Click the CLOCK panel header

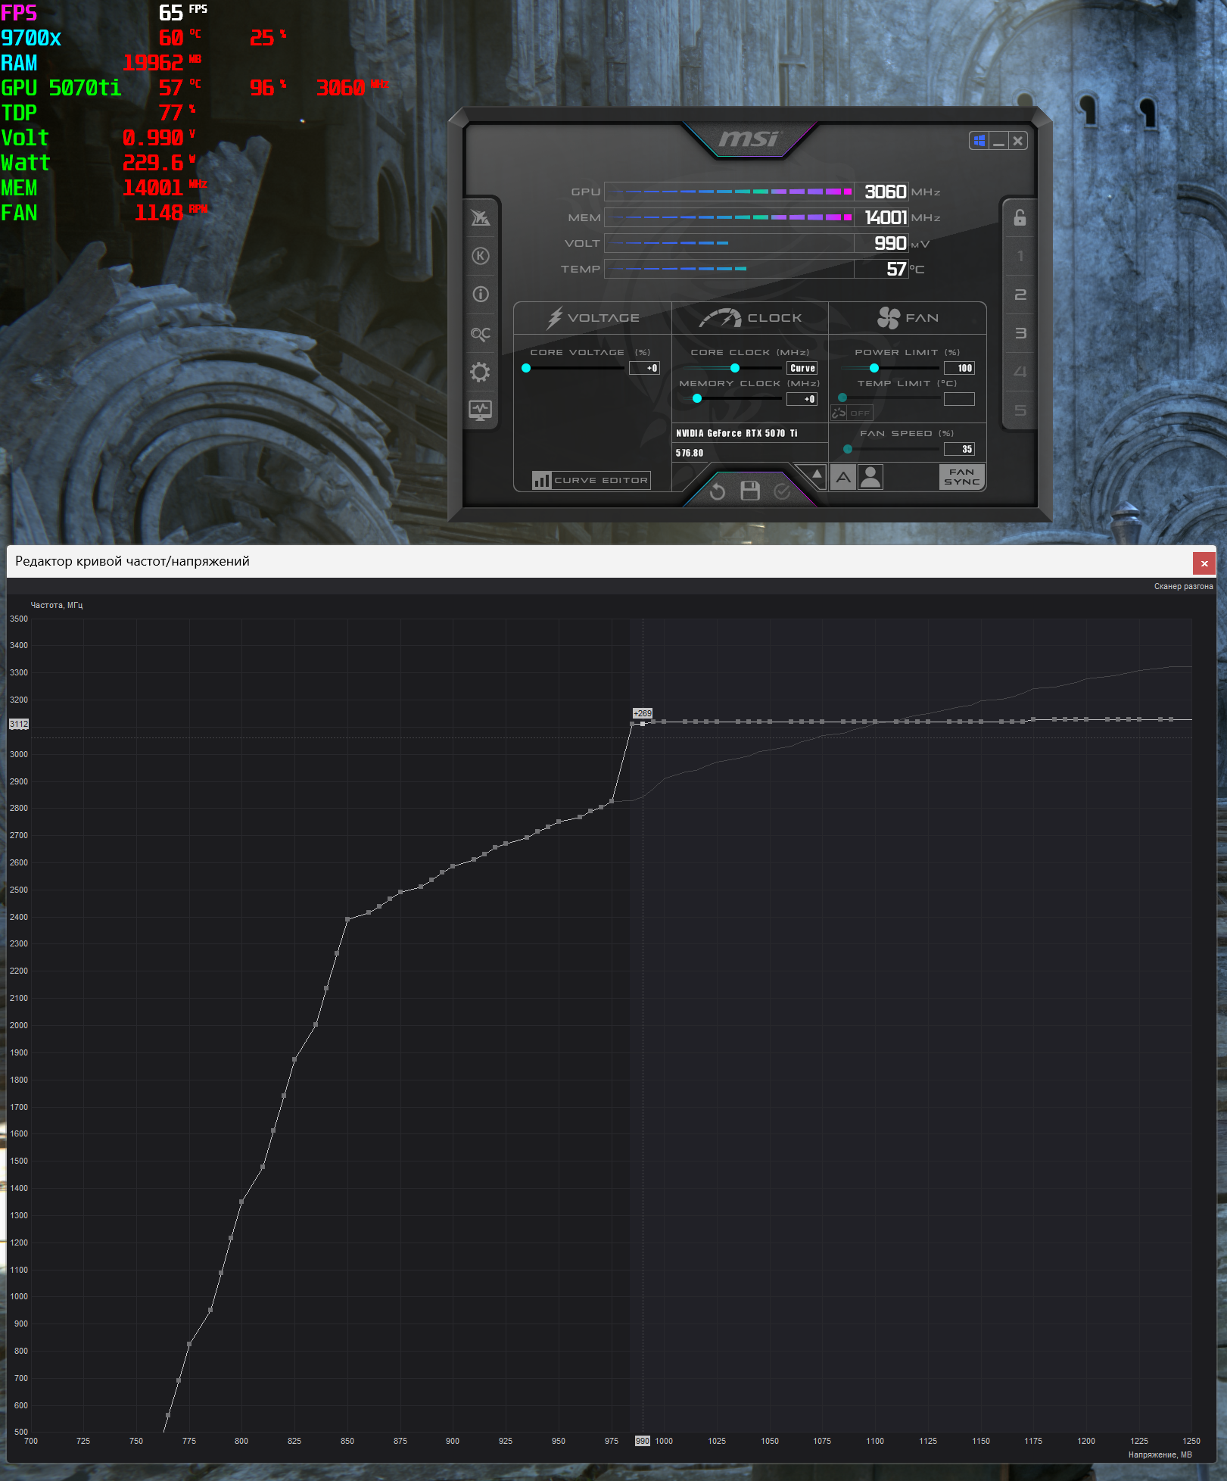click(x=750, y=318)
